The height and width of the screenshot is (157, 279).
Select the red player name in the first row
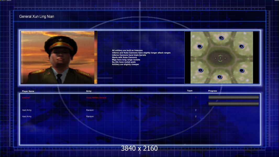tap(26, 98)
